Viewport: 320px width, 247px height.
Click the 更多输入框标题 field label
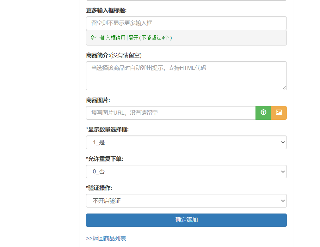(x=106, y=10)
